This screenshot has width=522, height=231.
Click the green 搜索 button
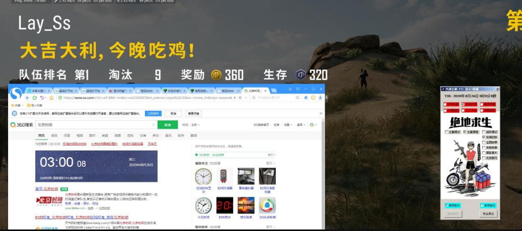[x=168, y=125]
